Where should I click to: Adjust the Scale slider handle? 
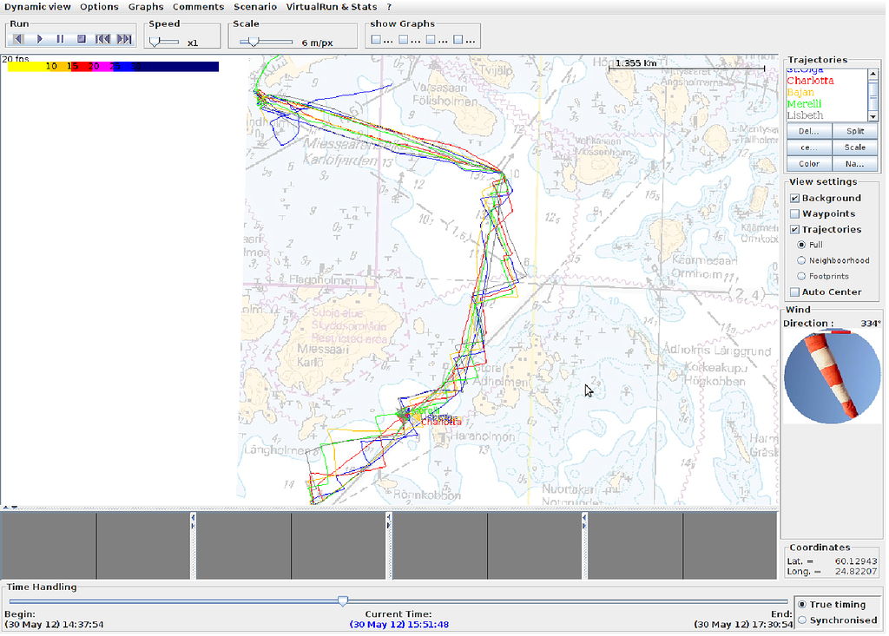coord(254,42)
